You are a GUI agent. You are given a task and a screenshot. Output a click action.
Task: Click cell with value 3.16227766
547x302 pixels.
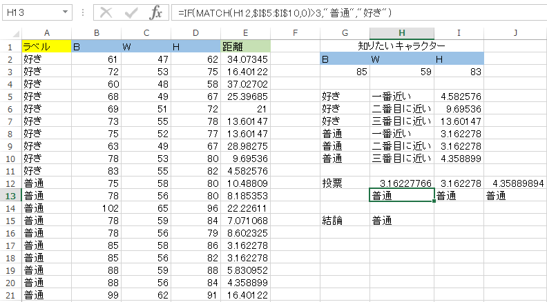point(402,183)
